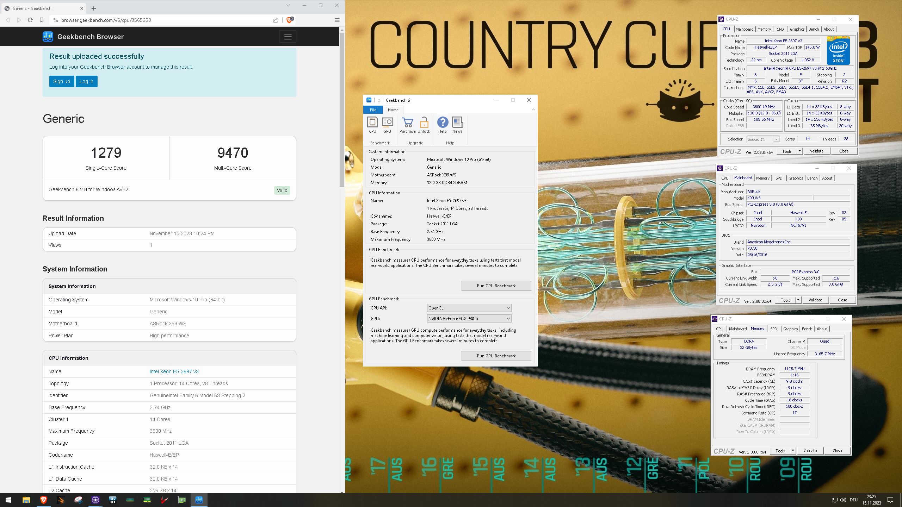
Task: Open the red checkmark taskbar icon
Action: click(x=164, y=500)
